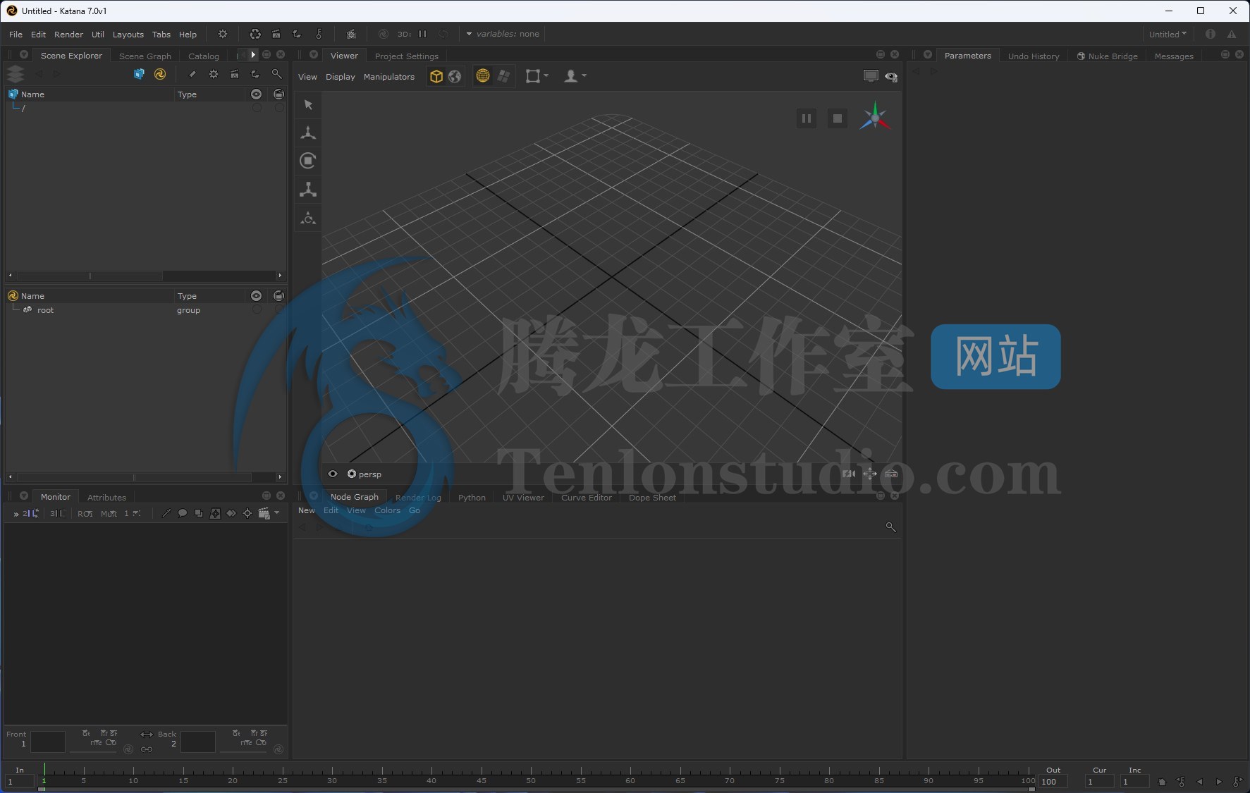Click the search magnifier in Scene Explorer toolbar
Viewport: 1250px width, 793px height.
[276, 74]
